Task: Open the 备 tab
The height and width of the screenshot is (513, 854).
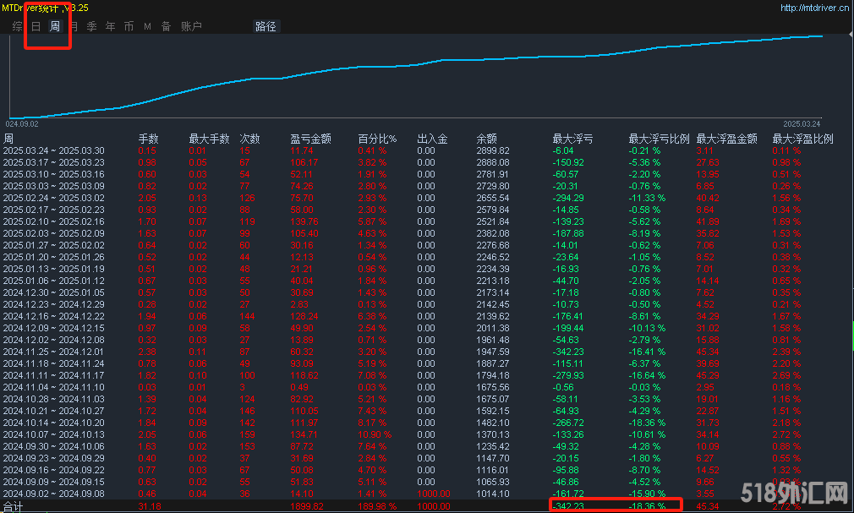Action: (x=166, y=26)
